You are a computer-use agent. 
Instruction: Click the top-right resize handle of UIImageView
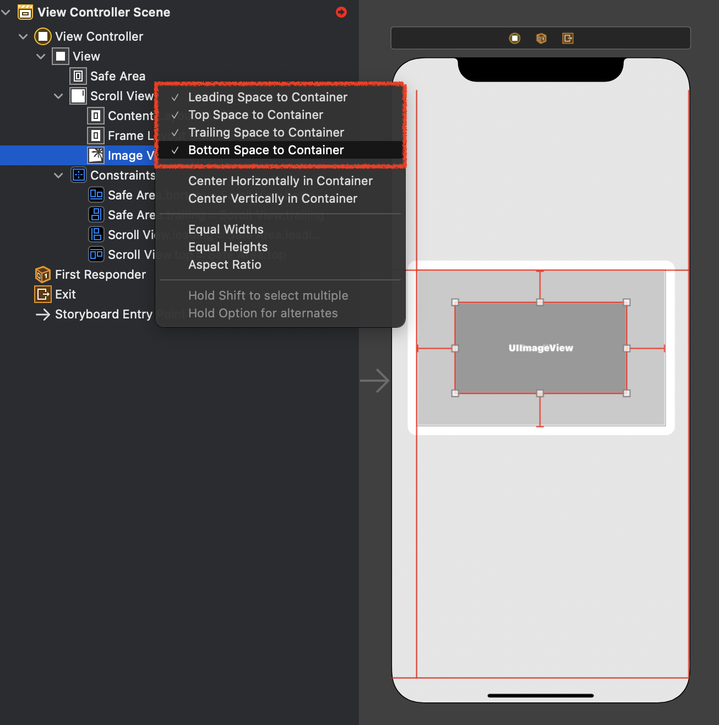(627, 302)
